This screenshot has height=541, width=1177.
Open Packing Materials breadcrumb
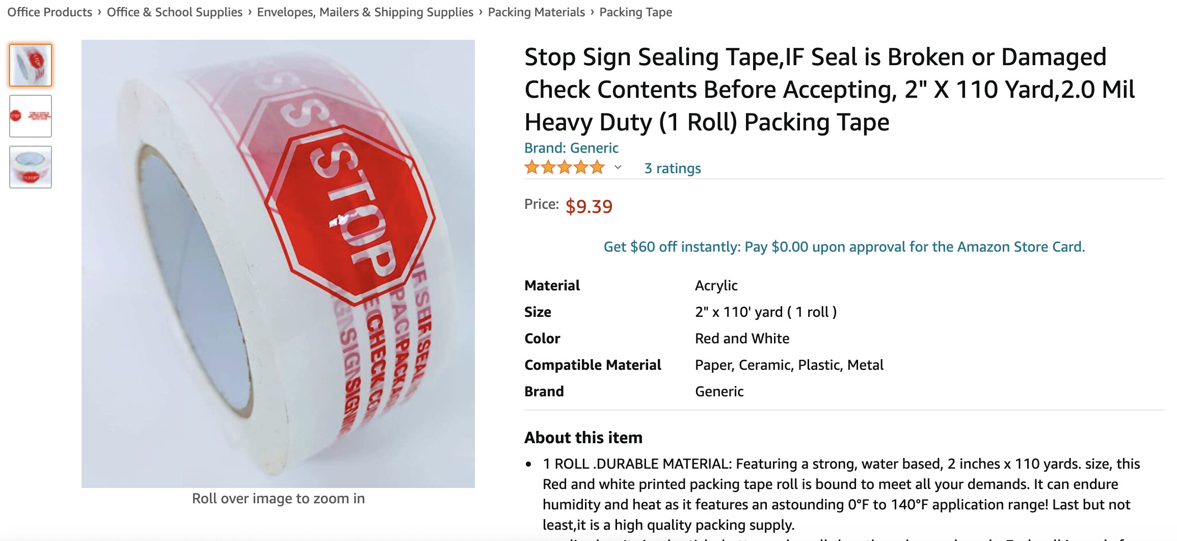pyautogui.click(x=536, y=12)
